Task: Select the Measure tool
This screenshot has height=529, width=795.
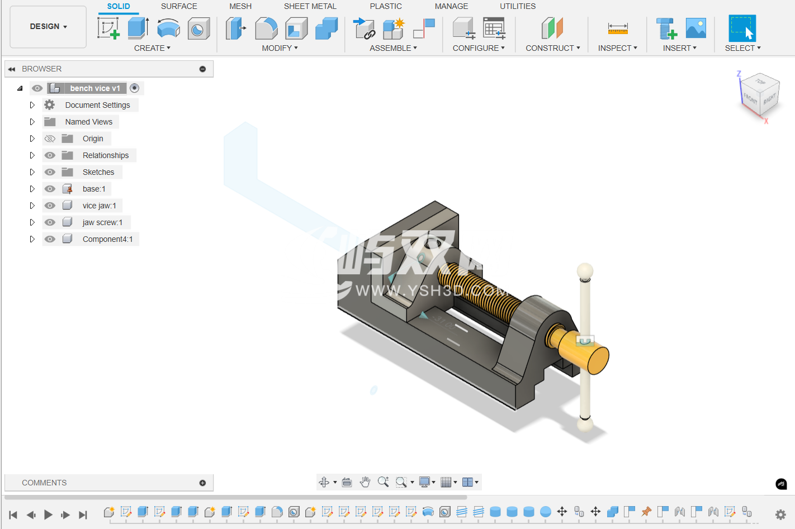Action: pos(618,28)
